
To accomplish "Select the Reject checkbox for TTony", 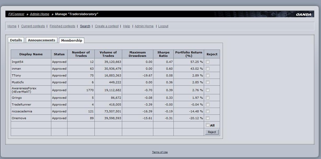I will pyautogui.click(x=207, y=75).
